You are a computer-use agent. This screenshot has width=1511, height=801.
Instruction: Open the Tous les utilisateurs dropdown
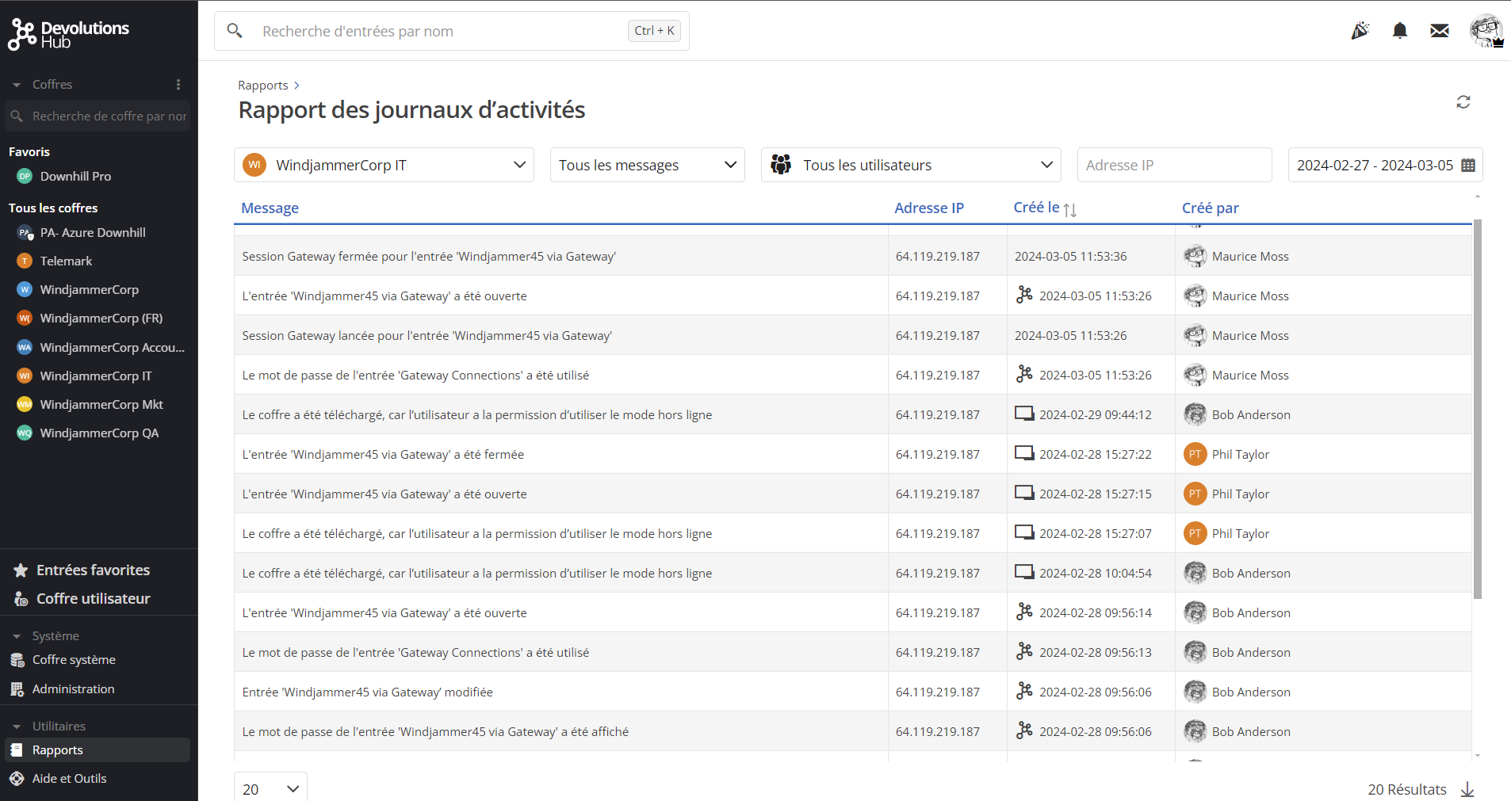click(x=911, y=165)
